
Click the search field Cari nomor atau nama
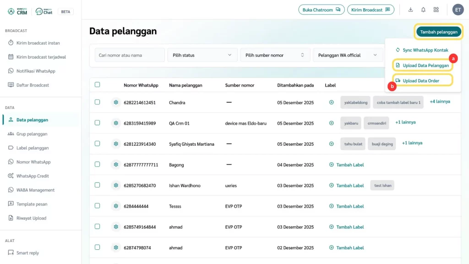(130, 55)
